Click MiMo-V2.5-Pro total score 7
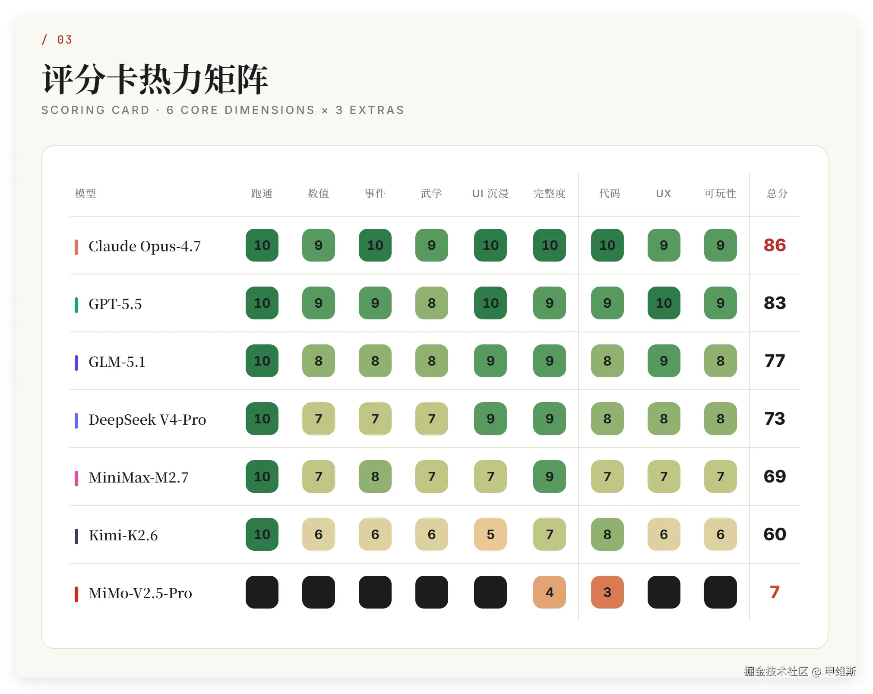 coord(775,592)
